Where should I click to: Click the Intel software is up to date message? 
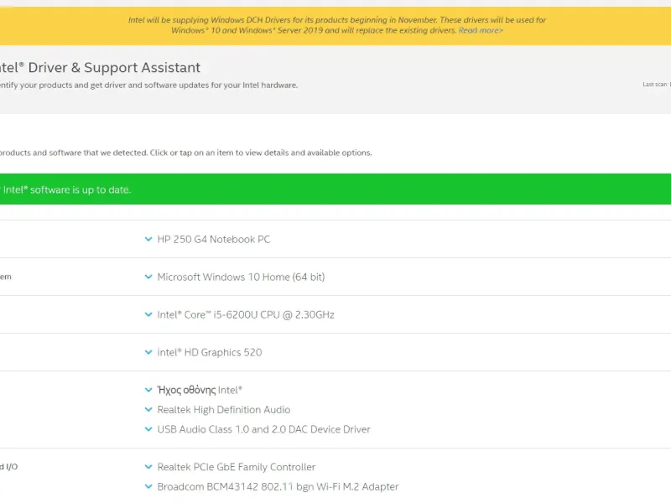tap(65, 189)
